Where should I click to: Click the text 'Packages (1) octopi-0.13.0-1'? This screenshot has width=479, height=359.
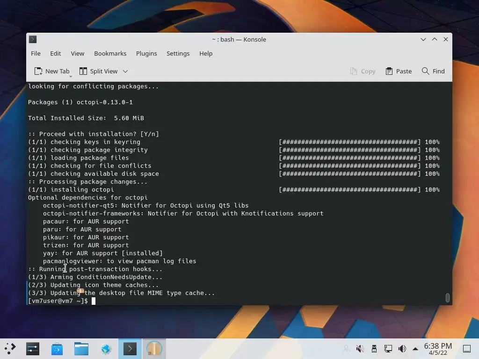pos(80,102)
